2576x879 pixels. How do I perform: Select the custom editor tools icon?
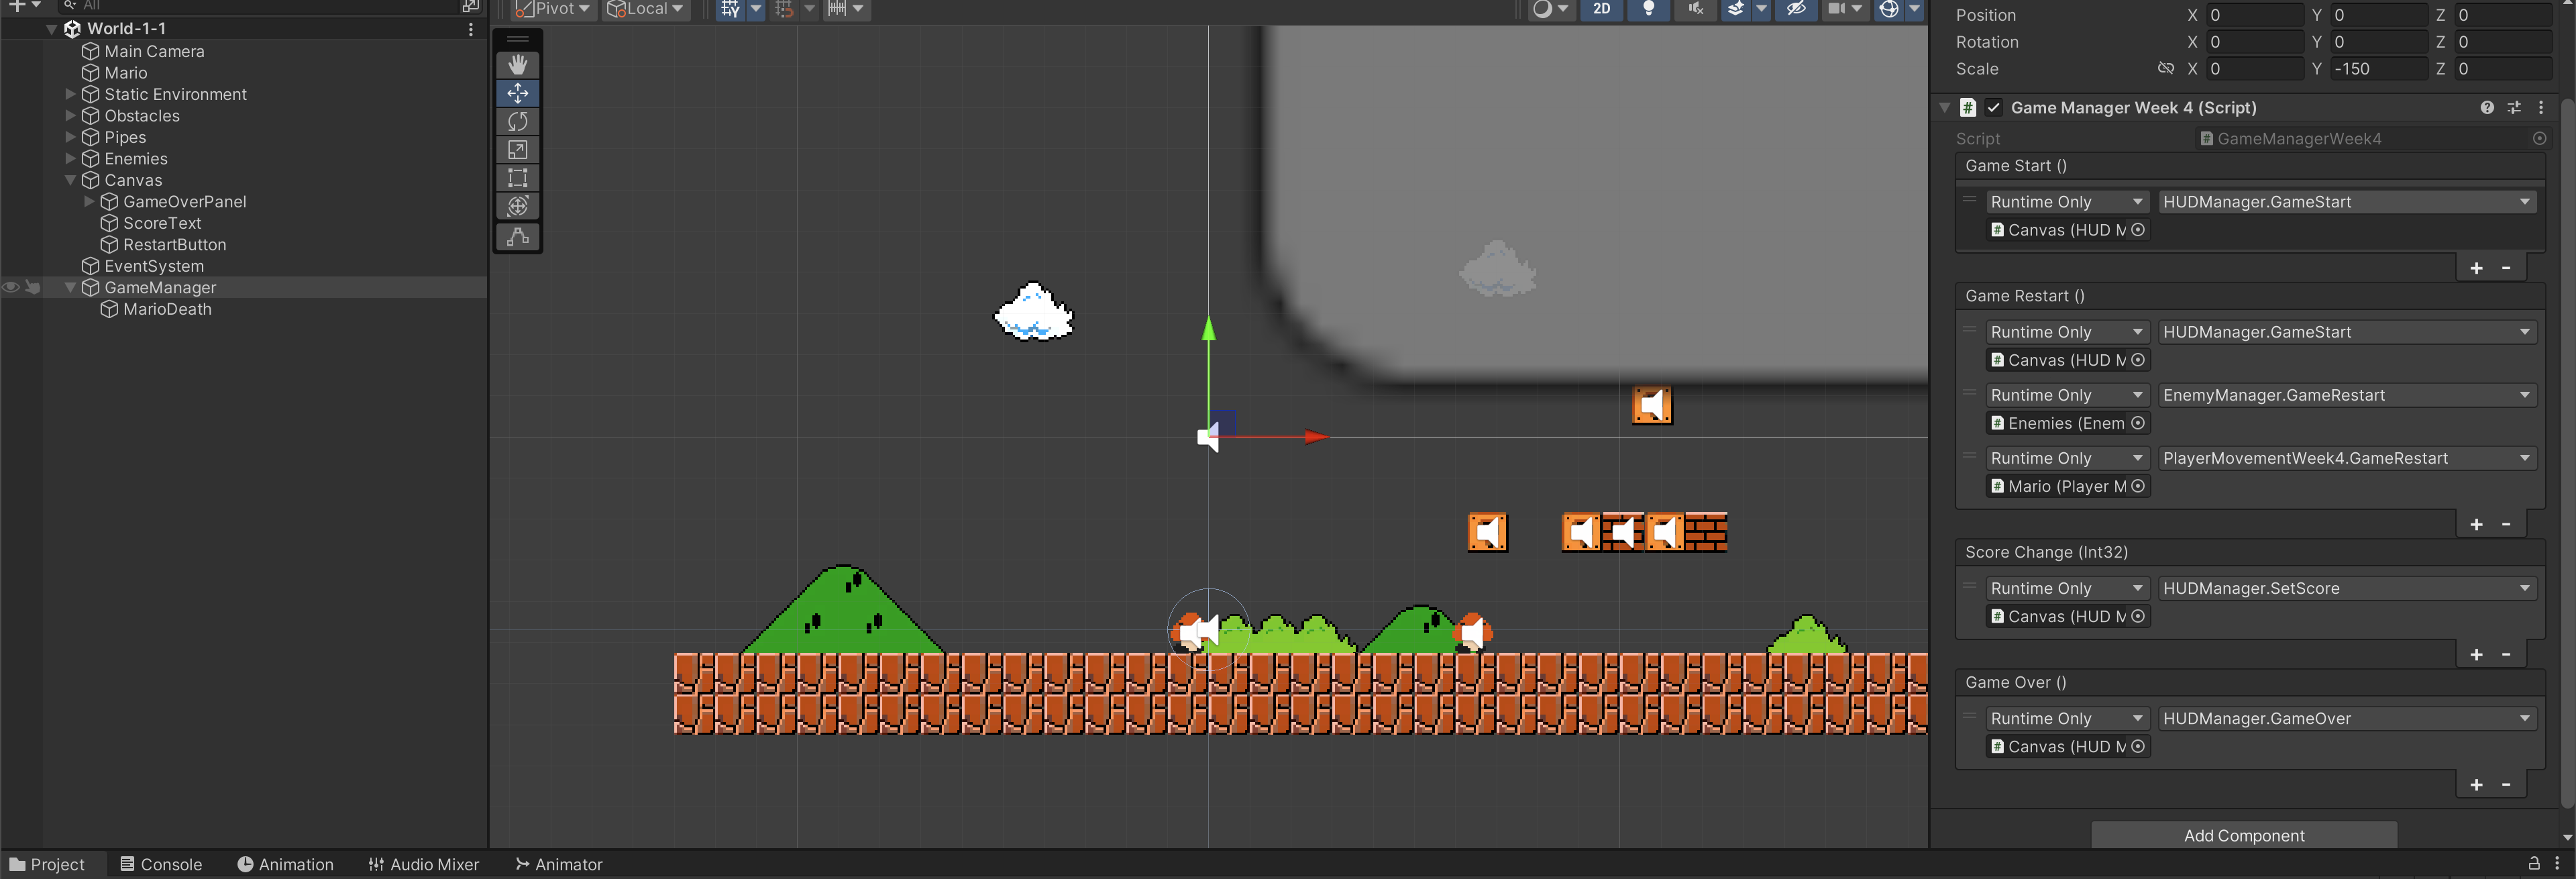(x=518, y=237)
